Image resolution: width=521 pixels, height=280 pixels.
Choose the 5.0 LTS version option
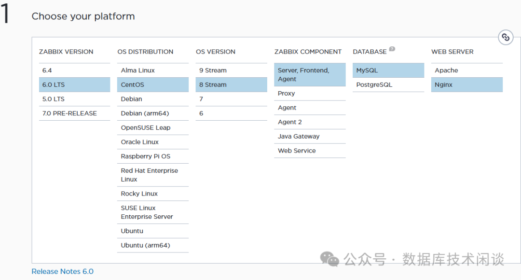pyautogui.click(x=74, y=99)
